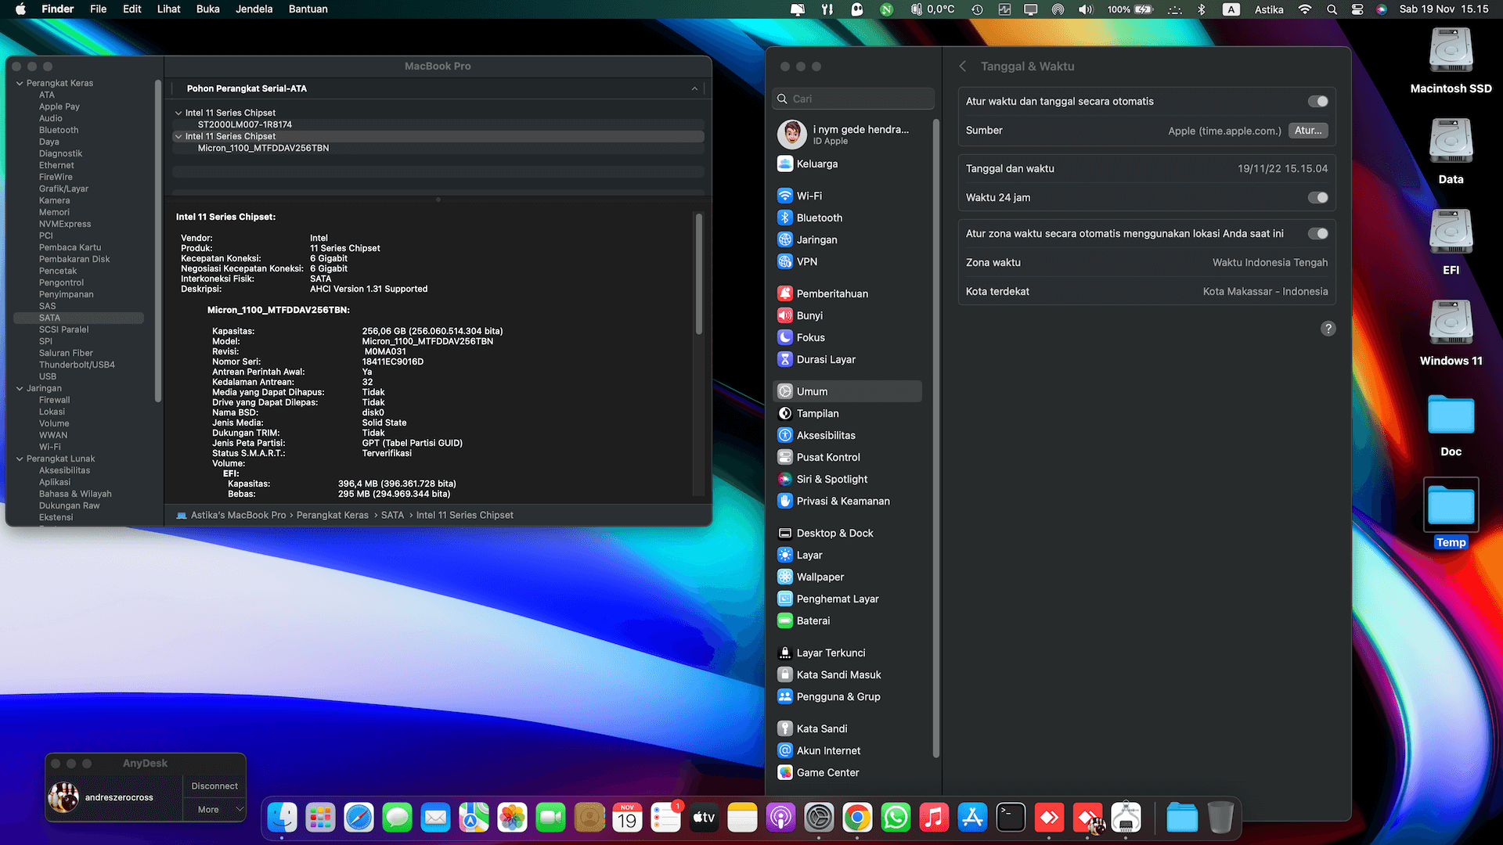Viewport: 1503px width, 845px height.
Task: Click in the Cari search field
Action: pyautogui.click(x=853, y=99)
